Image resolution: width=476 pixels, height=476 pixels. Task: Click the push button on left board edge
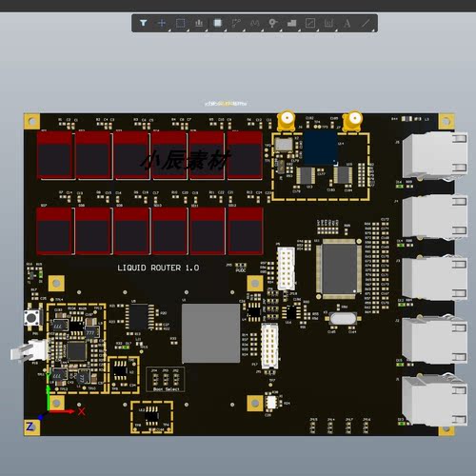coord(31,317)
